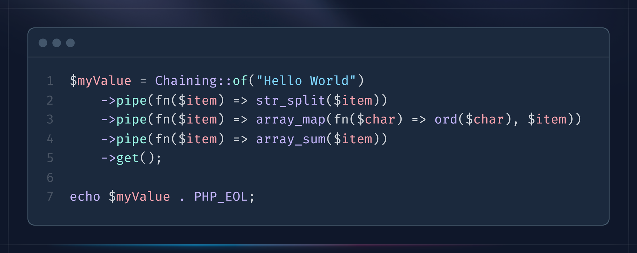Image resolution: width=637 pixels, height=253 pixels.
Task: Click line number 1 in the gutter
Action: tap(50, 81)
